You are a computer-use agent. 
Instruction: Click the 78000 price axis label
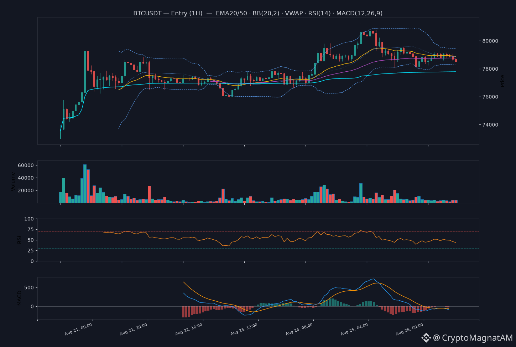tap(490, 69)
